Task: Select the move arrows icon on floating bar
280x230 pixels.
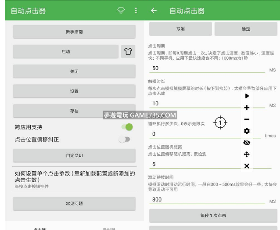Action: (x=247, y=155)
